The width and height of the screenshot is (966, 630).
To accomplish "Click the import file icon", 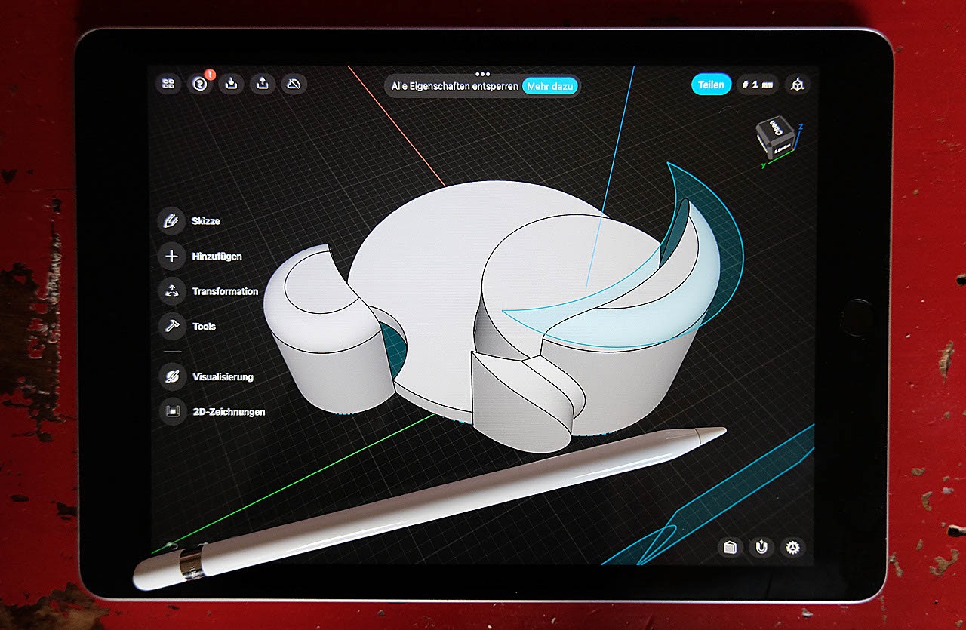I will [x=231, y=85].
